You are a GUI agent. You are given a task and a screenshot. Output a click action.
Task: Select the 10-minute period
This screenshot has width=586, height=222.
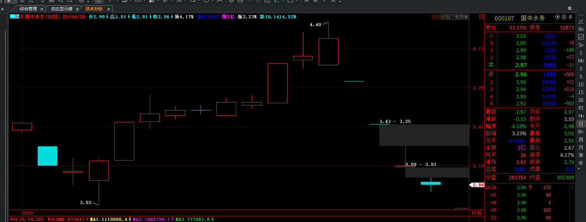[x=581, y=84]
